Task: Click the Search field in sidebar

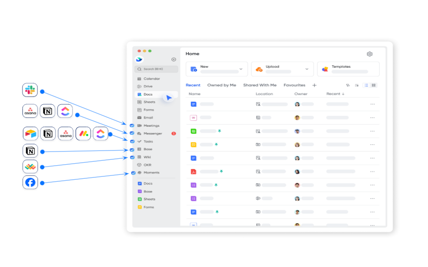Action: pos(156,69)
